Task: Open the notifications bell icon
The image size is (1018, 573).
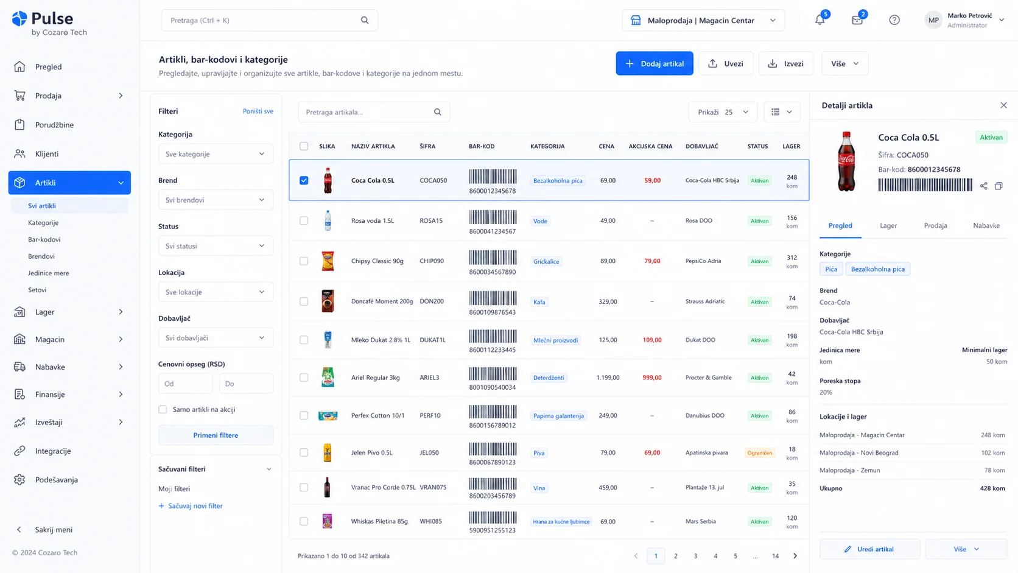Action: pos(820,20)
